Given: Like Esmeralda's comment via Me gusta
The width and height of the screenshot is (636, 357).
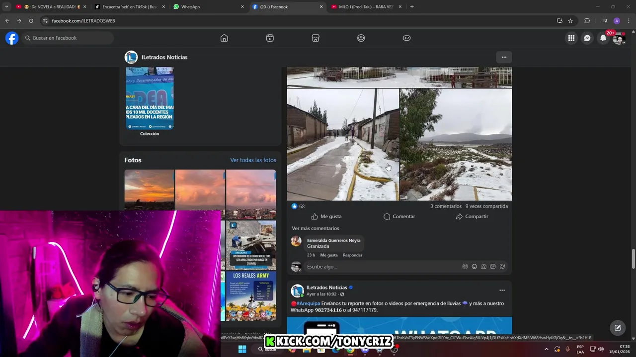Looking at the screenshot, I should [x=329, y=255].
